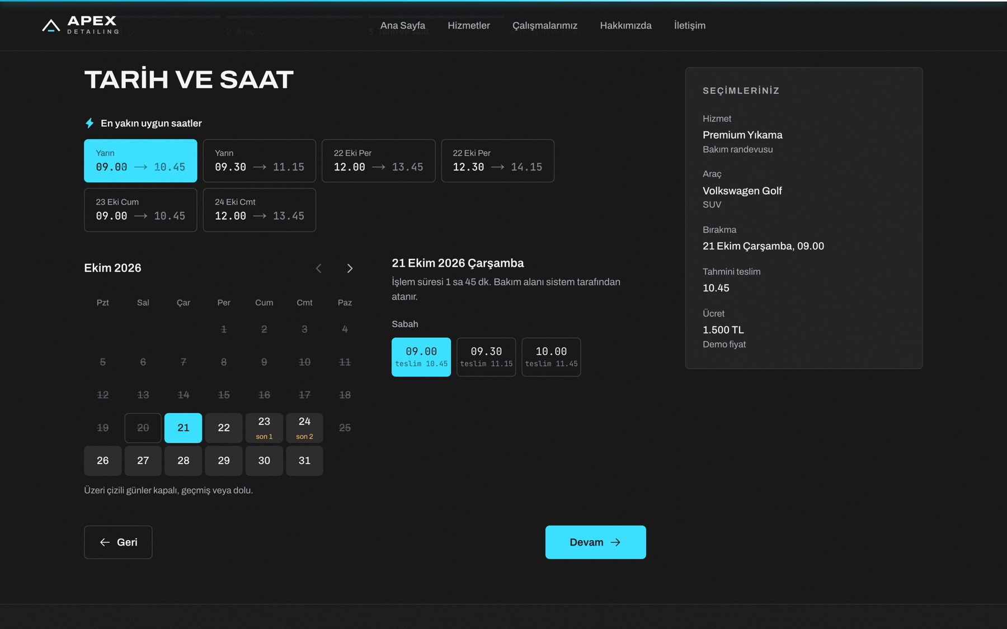This screenshot has width=1007, height=629.
Task: Open Hakkımızda page
Action: pyautogui.click(x=625, y=25)
